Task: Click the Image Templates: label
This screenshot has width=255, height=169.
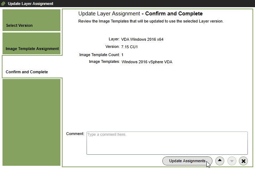Action: click(x=104, y=61)
